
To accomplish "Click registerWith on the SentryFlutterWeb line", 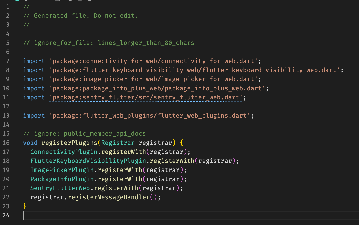I will [116, 188].
